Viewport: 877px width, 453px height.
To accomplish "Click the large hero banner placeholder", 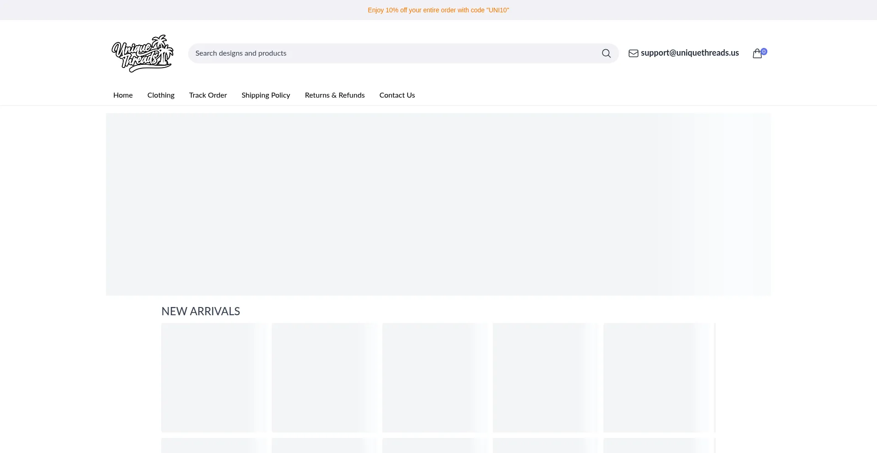I will click(438, 204).
